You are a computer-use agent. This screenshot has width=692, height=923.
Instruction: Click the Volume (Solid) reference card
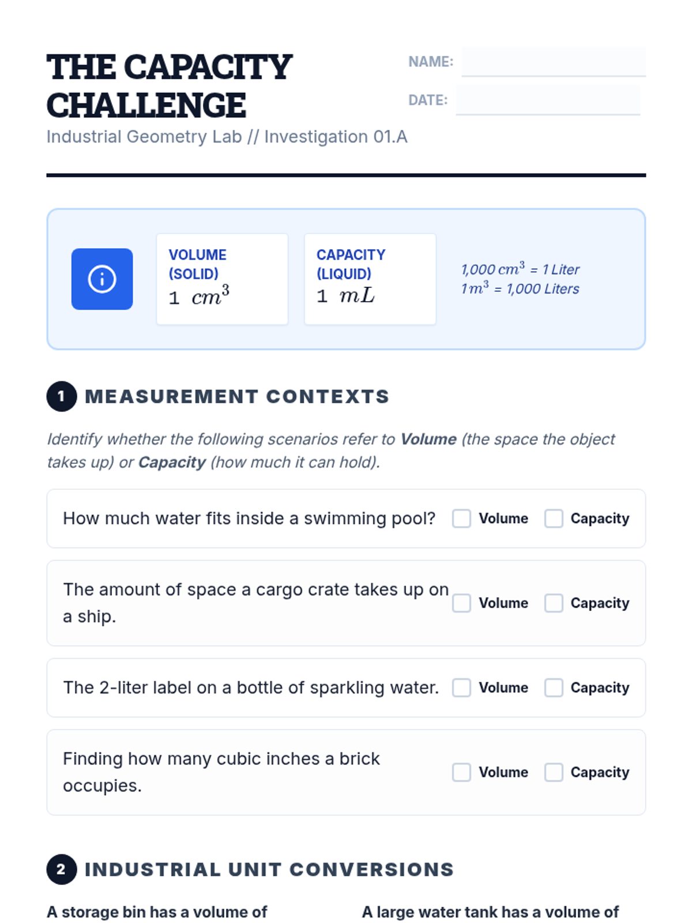point(222,279)
